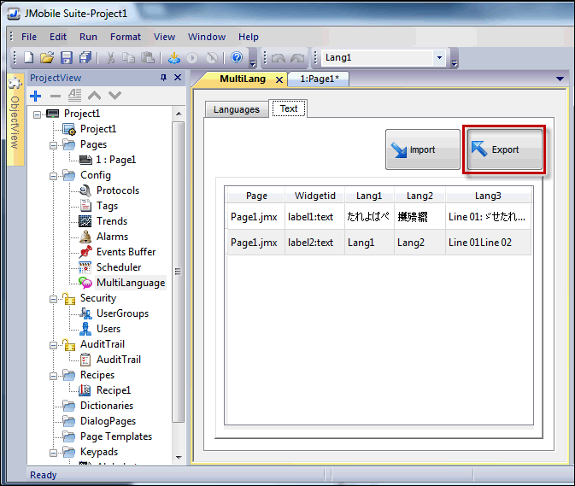
Task: Collapse the Config folder node
Action: tap(53, 175)
